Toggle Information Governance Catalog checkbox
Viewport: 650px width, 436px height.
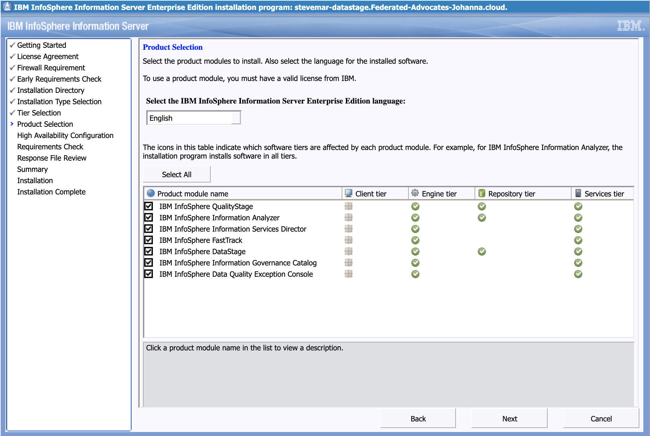click(x=149, y=262)
